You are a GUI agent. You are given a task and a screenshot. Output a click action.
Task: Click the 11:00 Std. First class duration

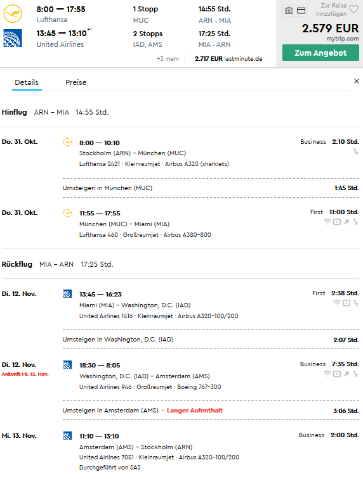[x=344, y=212]
